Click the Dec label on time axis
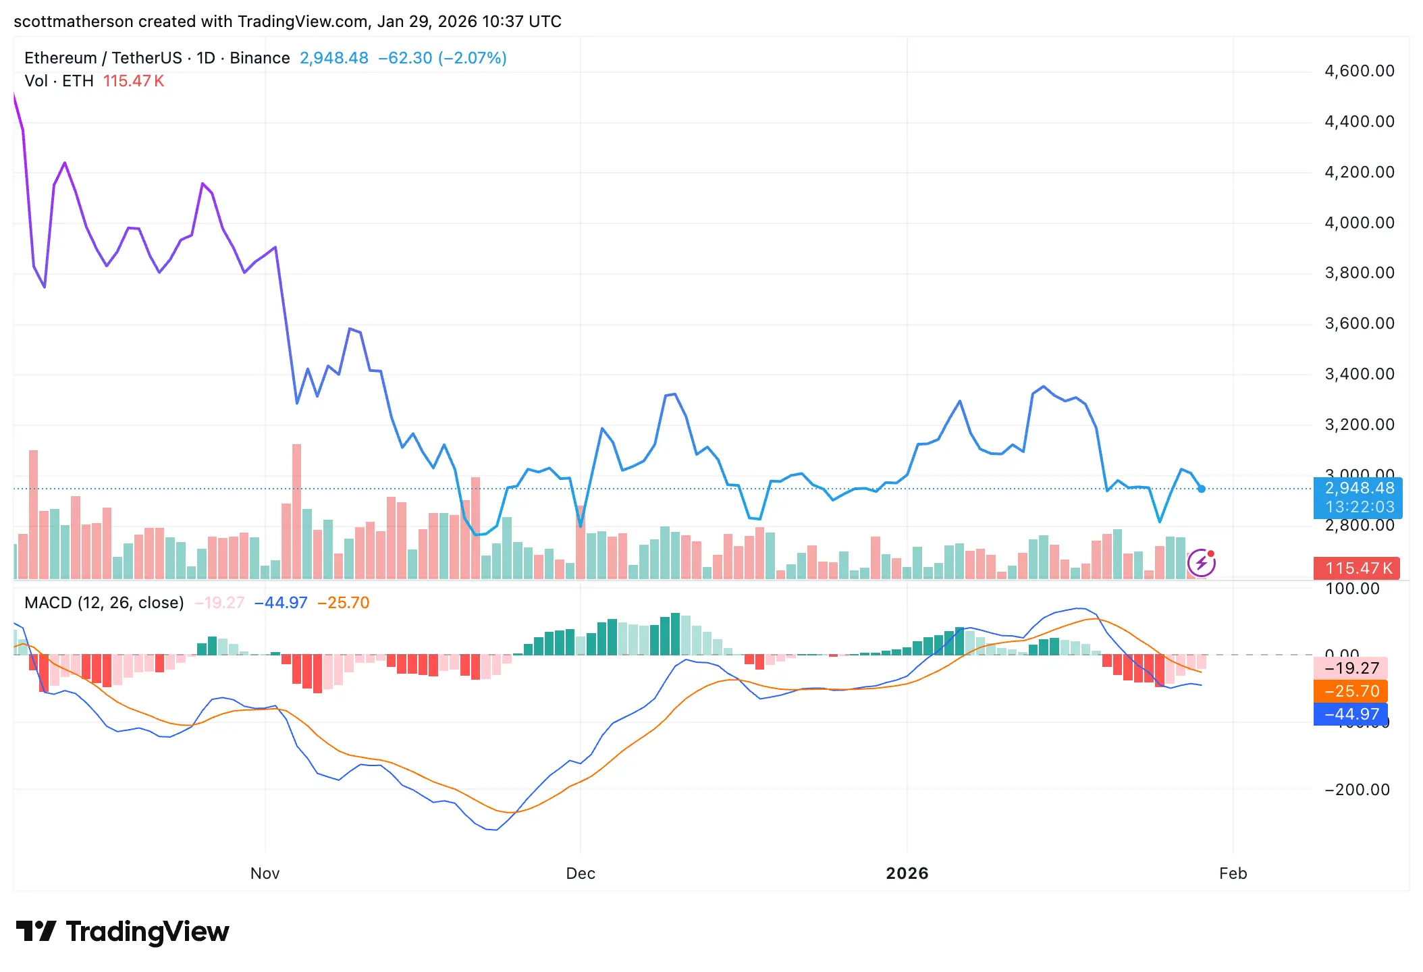 click(581, 873)
